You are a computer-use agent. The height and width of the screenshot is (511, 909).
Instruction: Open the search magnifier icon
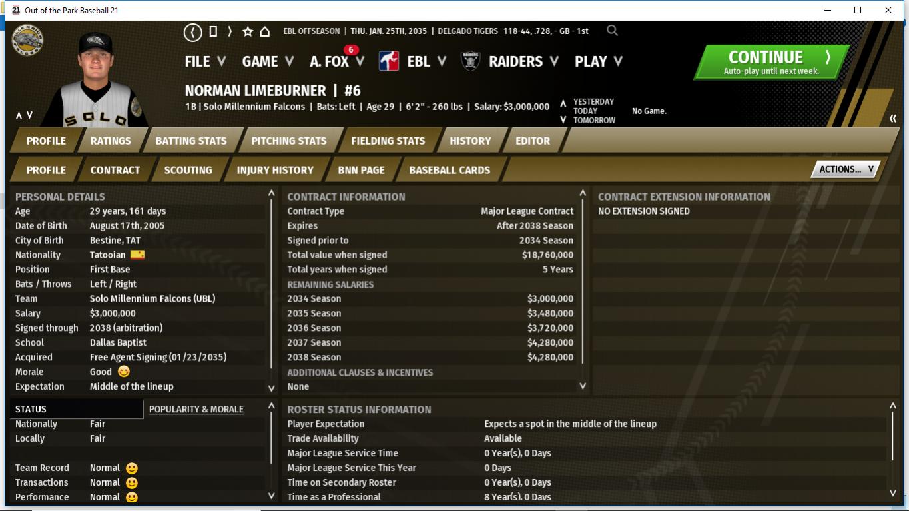point(612,31)
